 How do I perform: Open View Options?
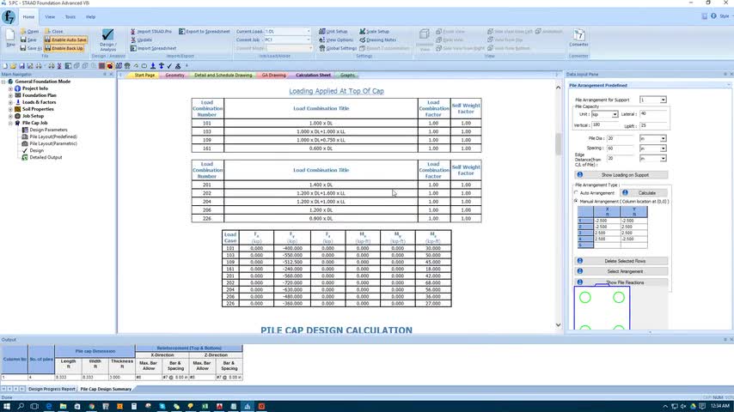(x=336, y=39)
